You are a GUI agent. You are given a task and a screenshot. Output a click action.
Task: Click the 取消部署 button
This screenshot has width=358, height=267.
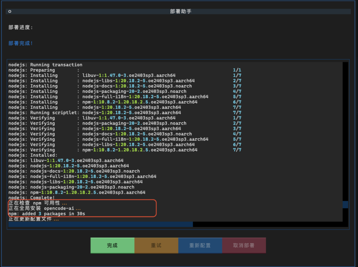244,245
